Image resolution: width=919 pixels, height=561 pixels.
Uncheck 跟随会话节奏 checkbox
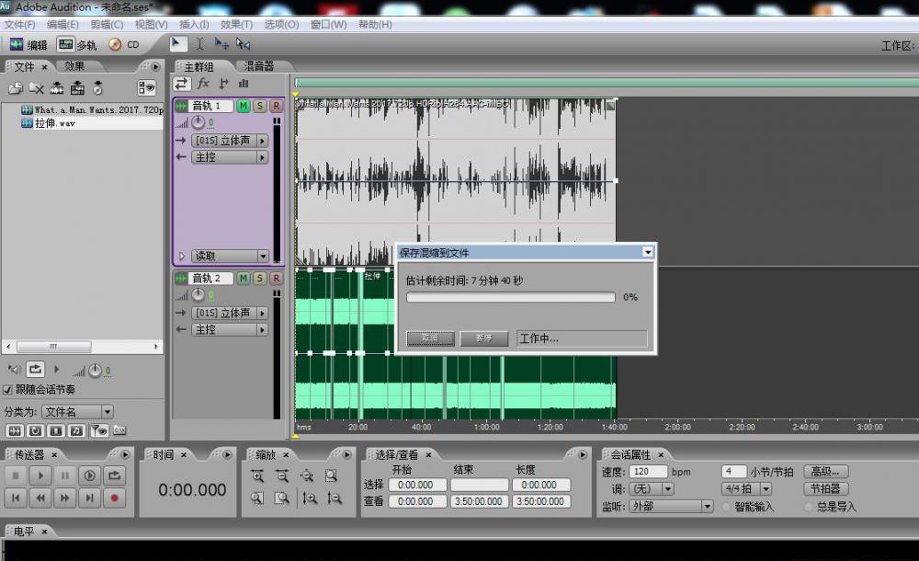7,390
